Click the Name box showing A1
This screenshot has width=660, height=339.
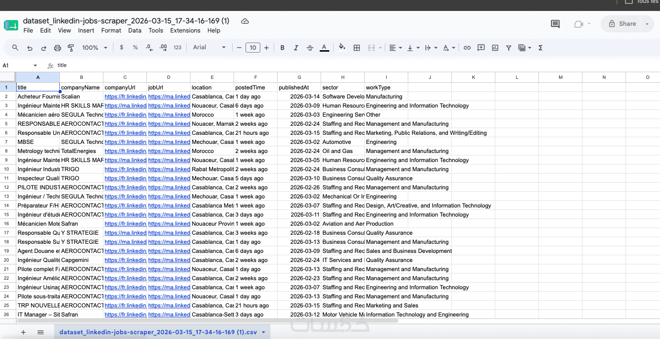(15, 66)
